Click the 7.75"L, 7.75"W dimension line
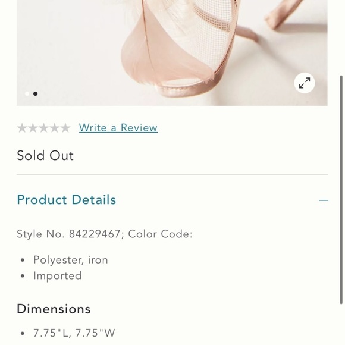 (74, 333)
